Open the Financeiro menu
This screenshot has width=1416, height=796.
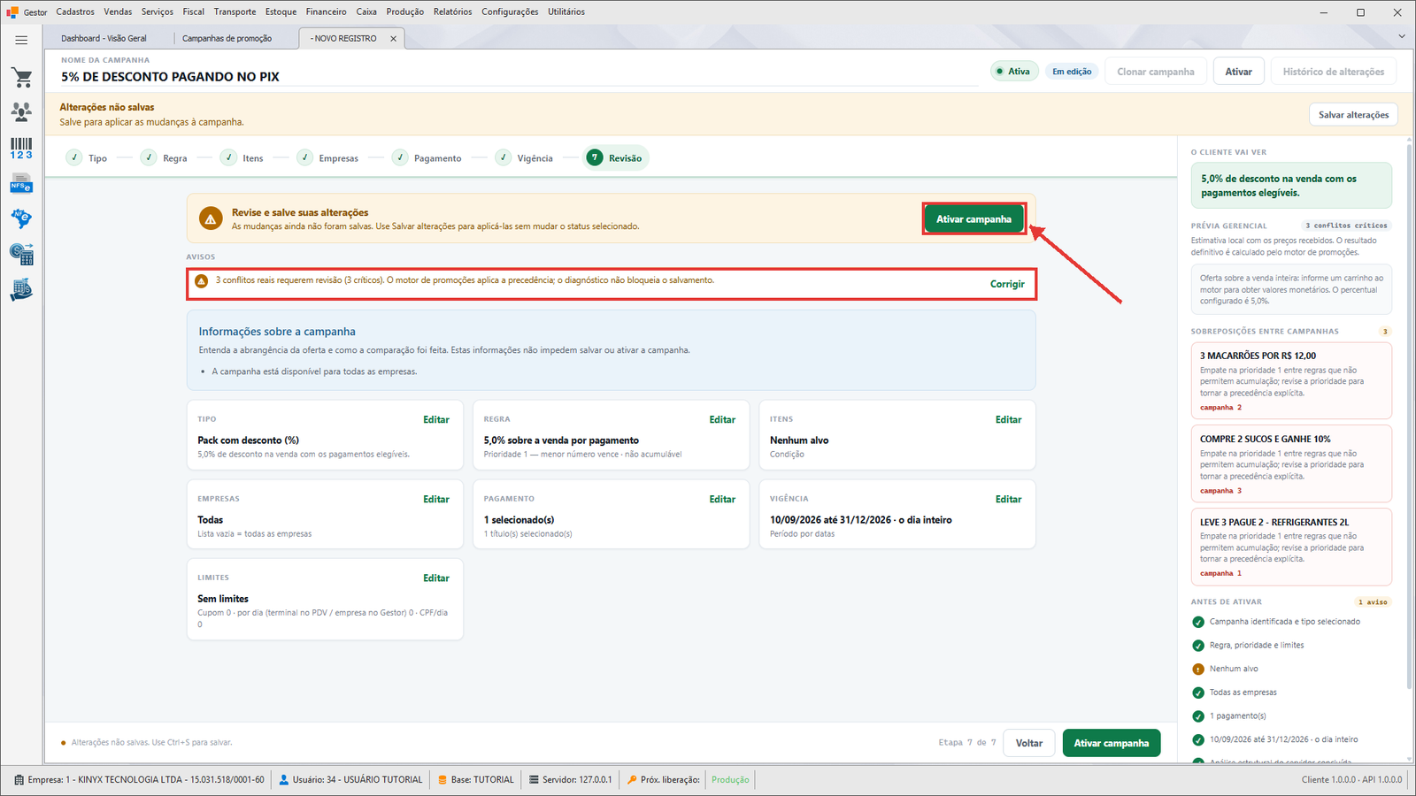coord(326,11)
